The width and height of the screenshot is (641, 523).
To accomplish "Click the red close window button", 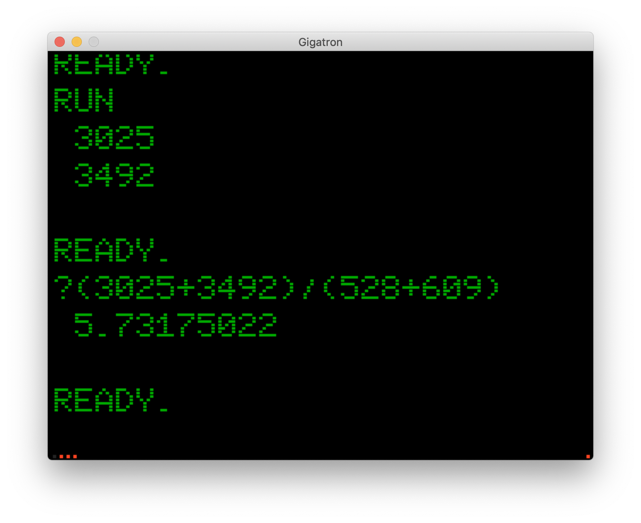I will point(60,42).
